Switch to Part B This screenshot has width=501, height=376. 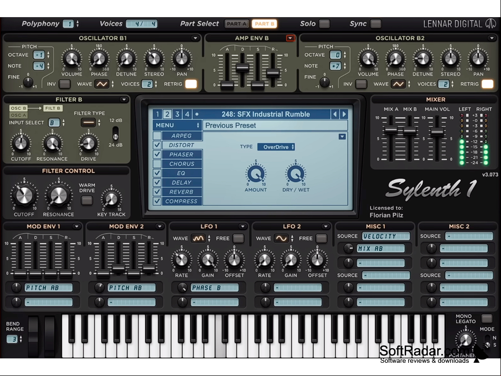pyautogui.click(x=264, y=23)
